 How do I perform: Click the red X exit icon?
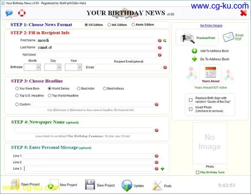coord(244,13)
